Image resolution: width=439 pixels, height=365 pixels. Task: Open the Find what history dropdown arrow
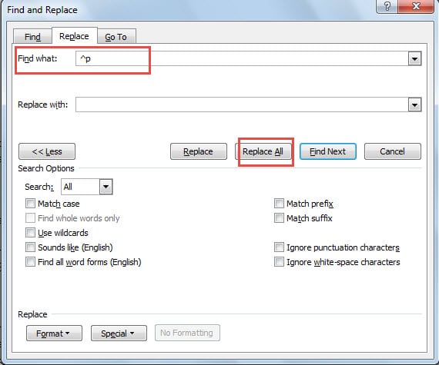tap(414, 58)
